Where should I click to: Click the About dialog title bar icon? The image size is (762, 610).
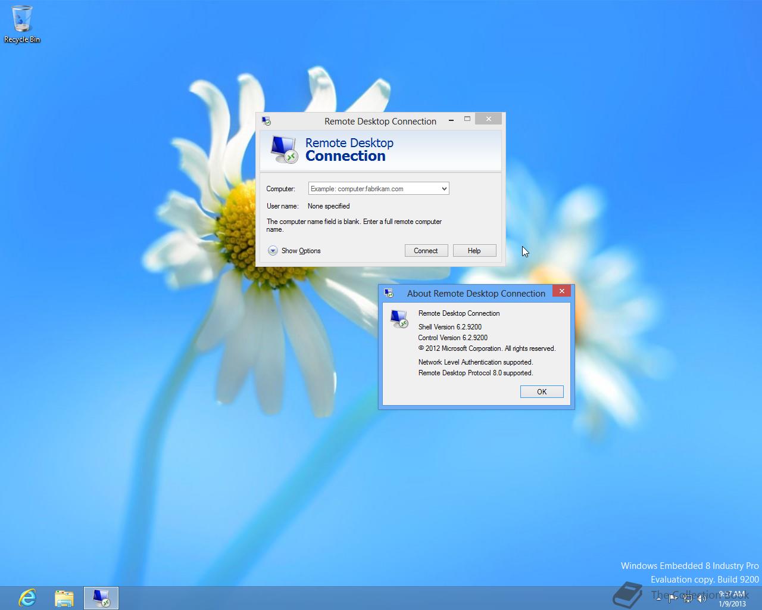[389, 293]
